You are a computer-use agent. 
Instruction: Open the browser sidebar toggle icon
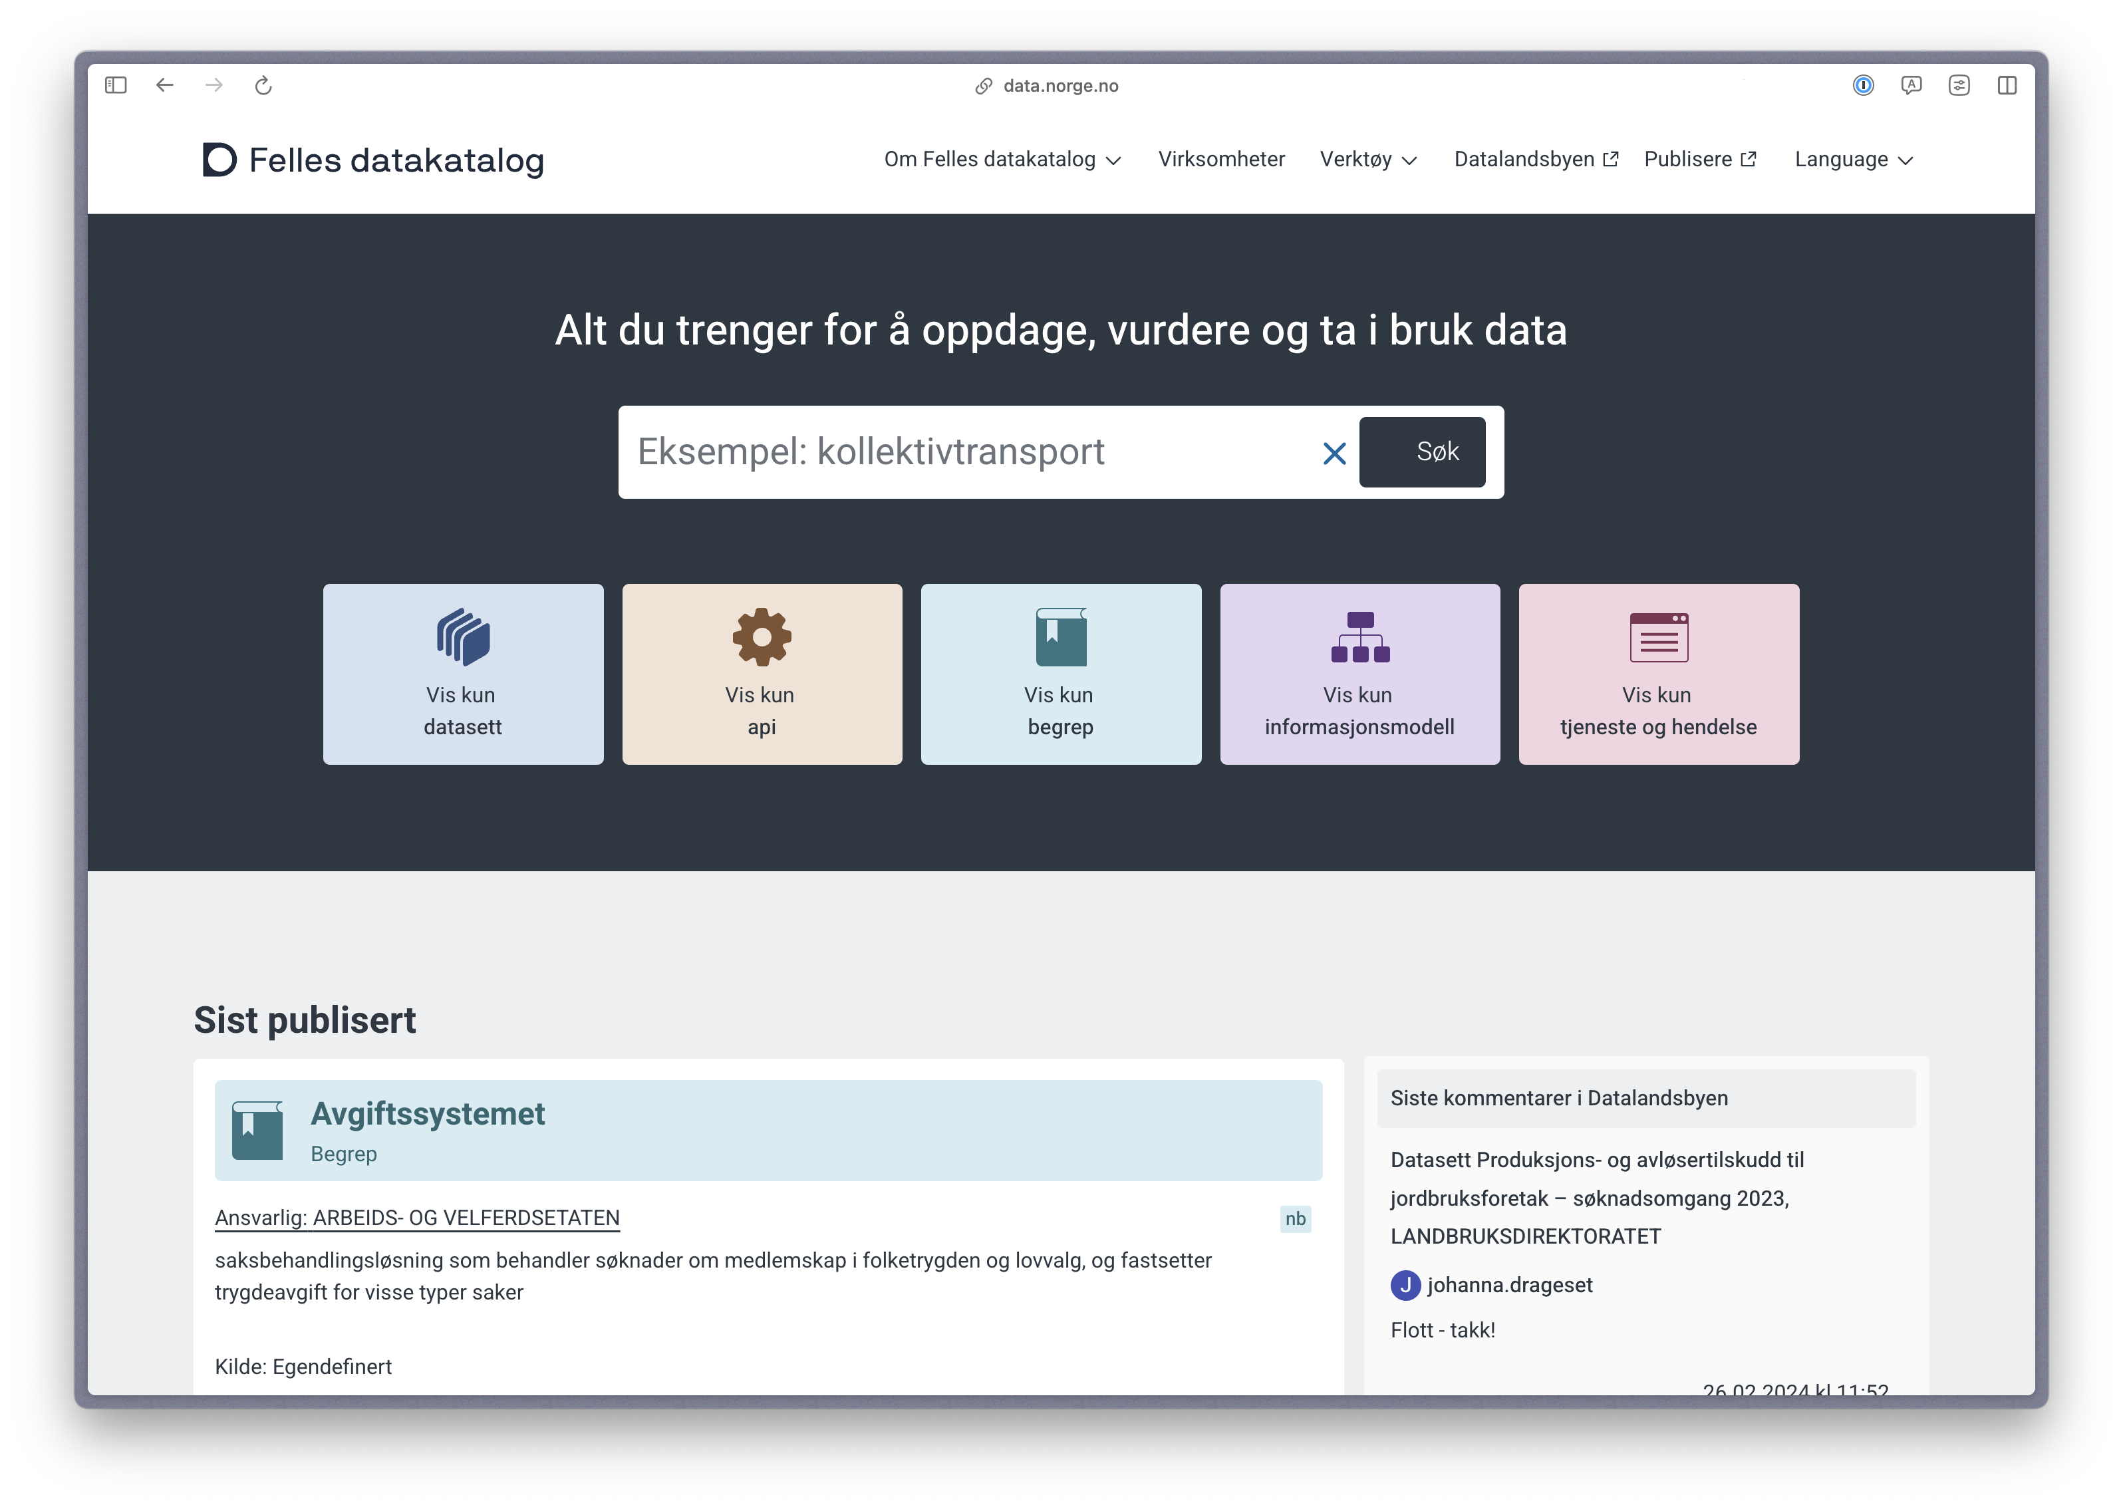[x=116, y=84]
